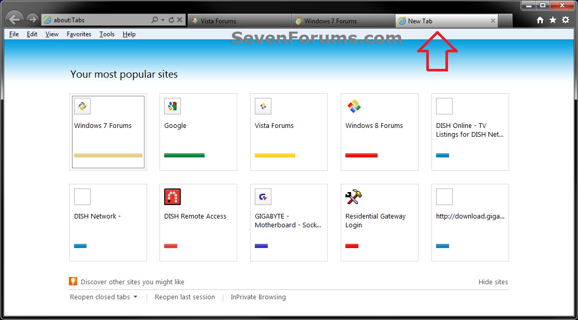This screenshot has width=578, height=320.
Task: Click the green bar on Google tile
Action: point(184,155)
